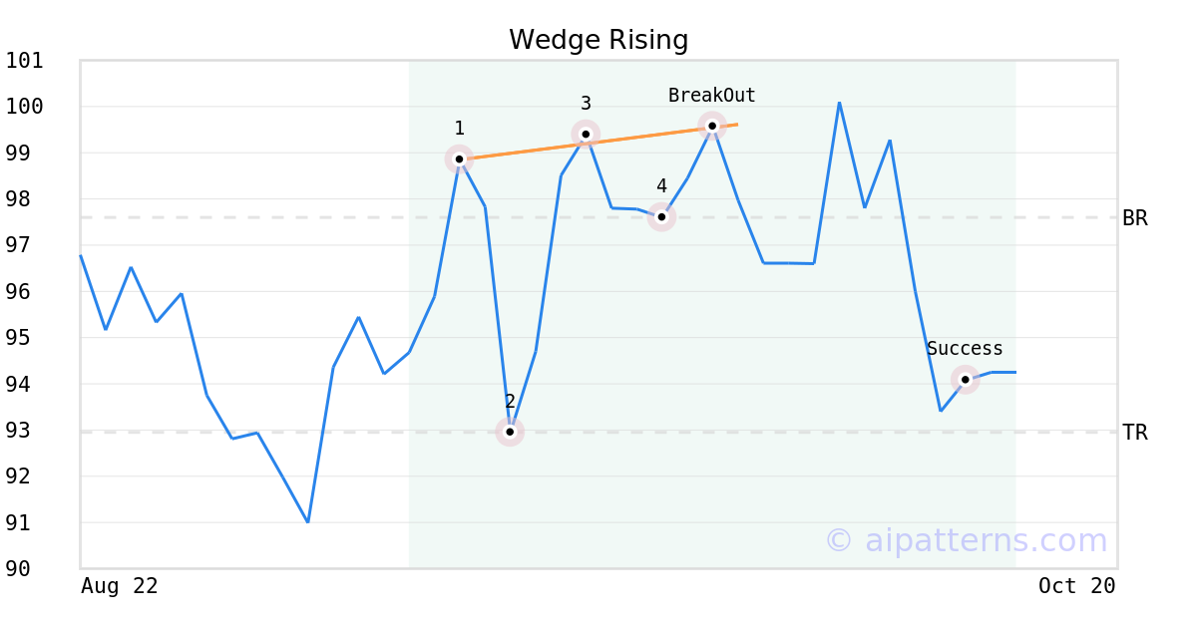
Task: Click the 101 value on the y-axis
Action: (25, 61)
